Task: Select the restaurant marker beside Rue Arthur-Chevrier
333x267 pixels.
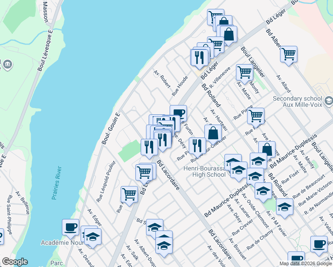Action: tap(197, 147)
